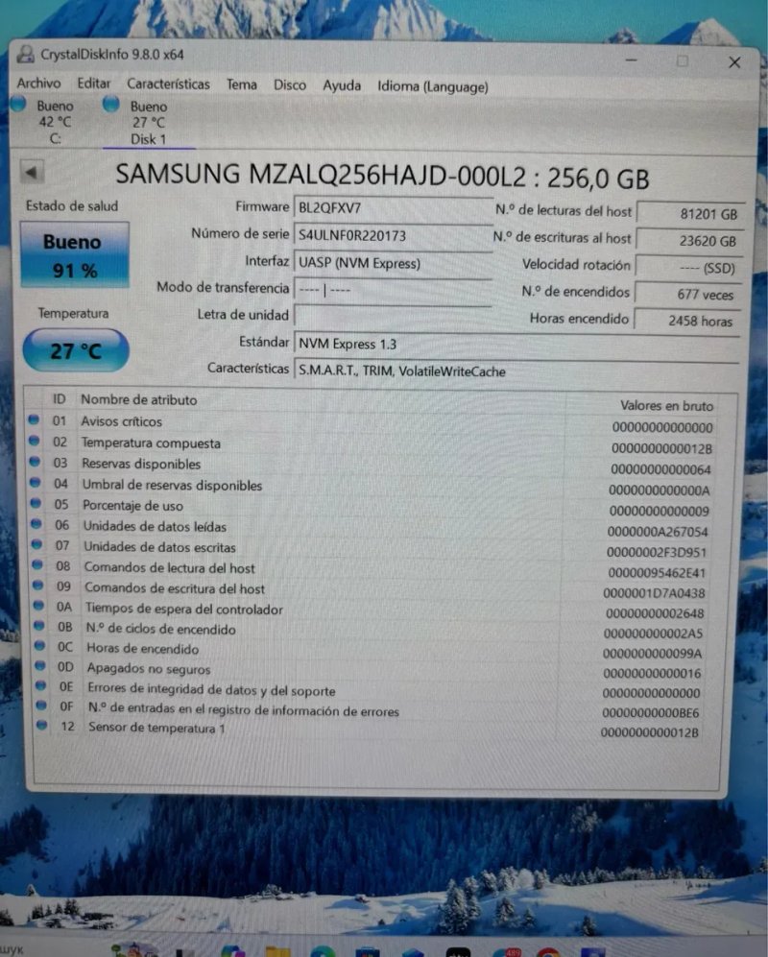The height and width of the screenshot is (957, 768).
Task: Click the serial number field S4ULNF0R220173
Action: (394, 235)
